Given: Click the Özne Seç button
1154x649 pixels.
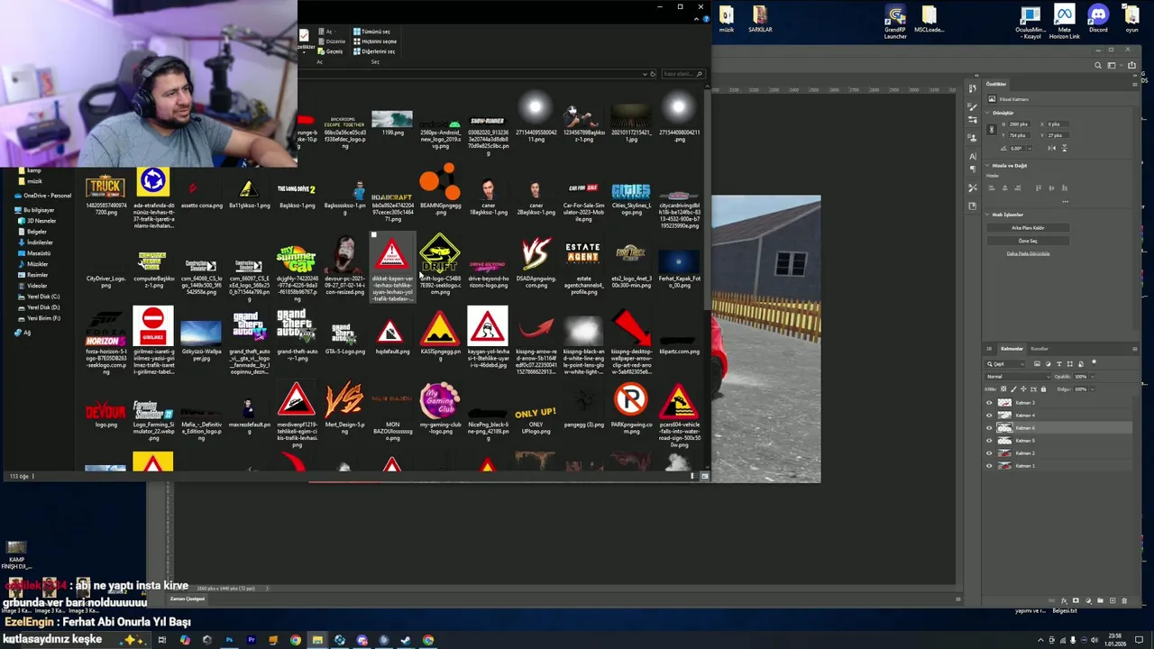Looking at the screenshot, I should (1028, 241).
